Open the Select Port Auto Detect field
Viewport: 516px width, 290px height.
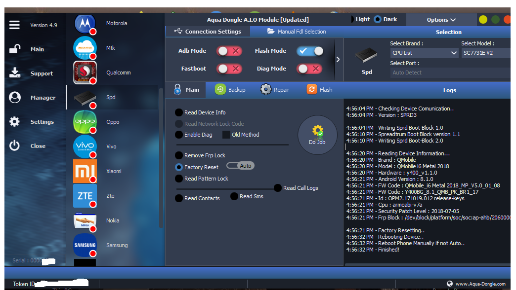coord(450,72)
